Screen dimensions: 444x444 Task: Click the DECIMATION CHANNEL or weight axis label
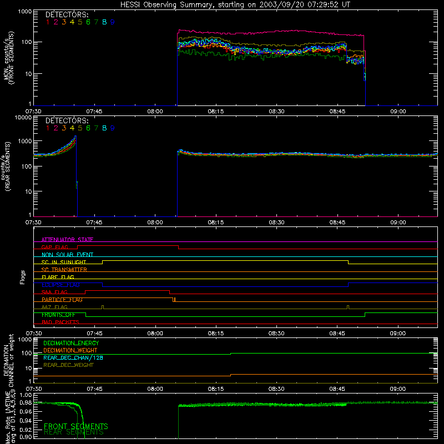tap(8, 360)
